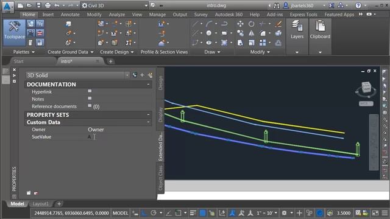This screenshot has width=390, height=219.
Task: Select the Circle tool in Draw
Action: pyautogui.click(x=209, y=33)
